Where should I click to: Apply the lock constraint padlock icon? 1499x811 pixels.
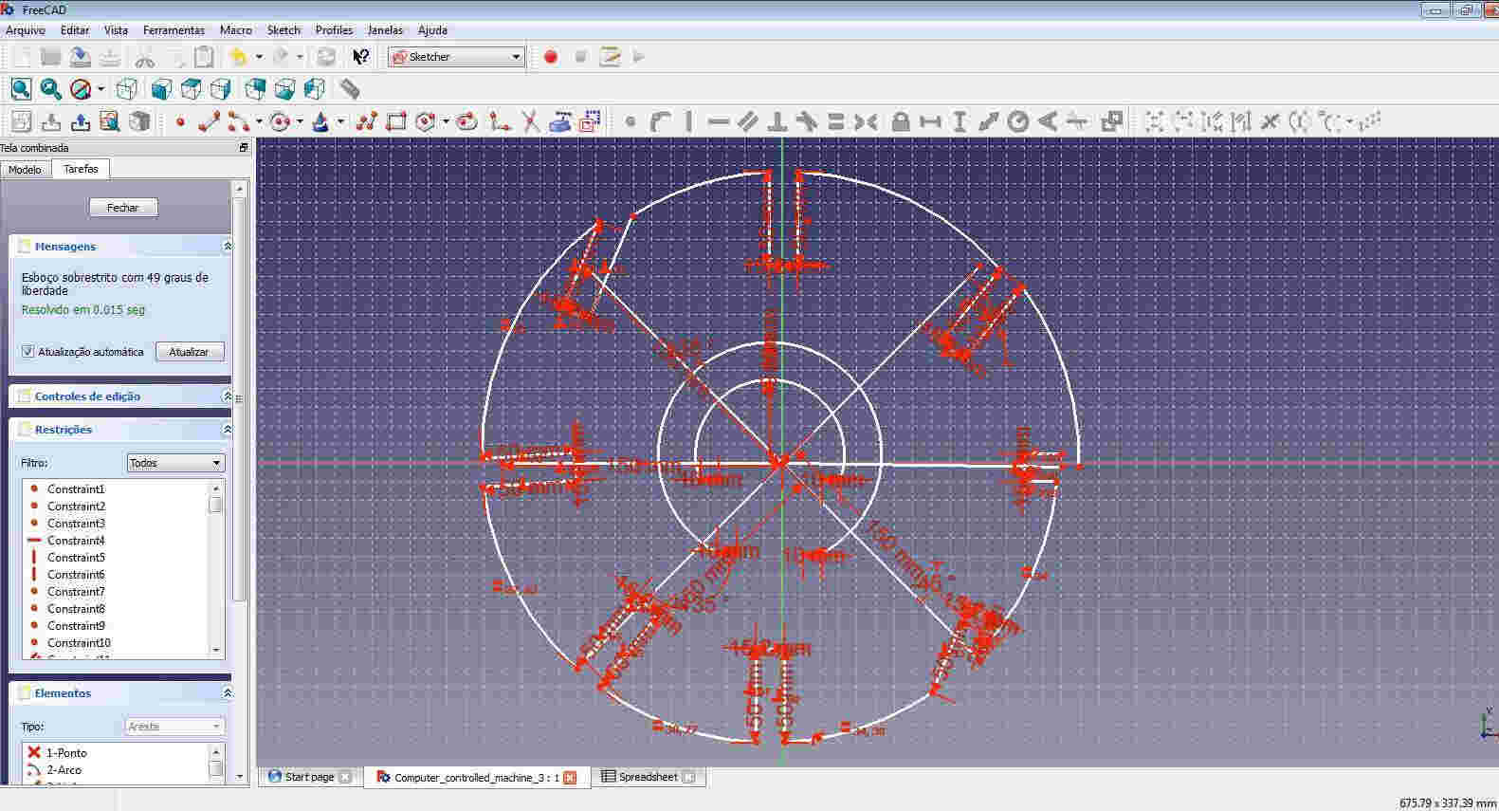pyautogui.click(x=901, y=121)
